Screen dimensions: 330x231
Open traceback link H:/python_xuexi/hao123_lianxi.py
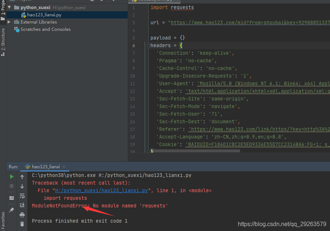(x=102, y=191)
